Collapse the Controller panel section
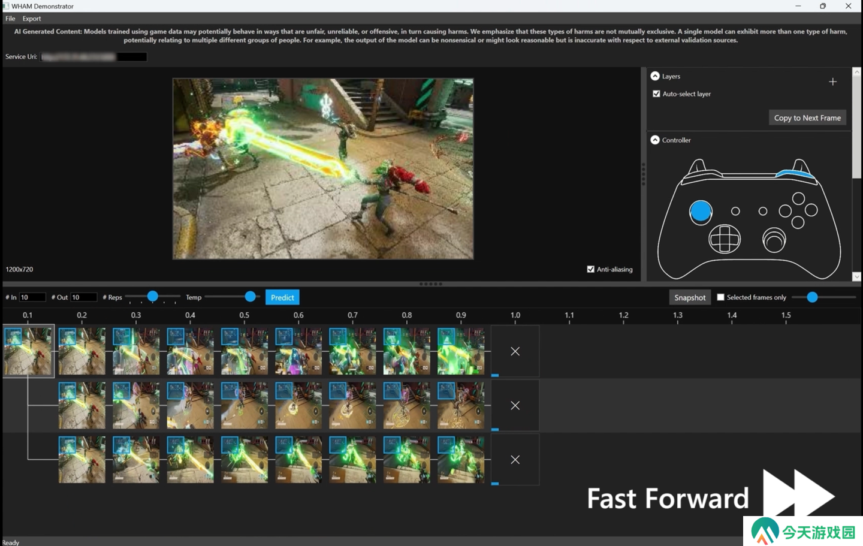The height and width of the screenshot is (546, 863). point(655,140)
